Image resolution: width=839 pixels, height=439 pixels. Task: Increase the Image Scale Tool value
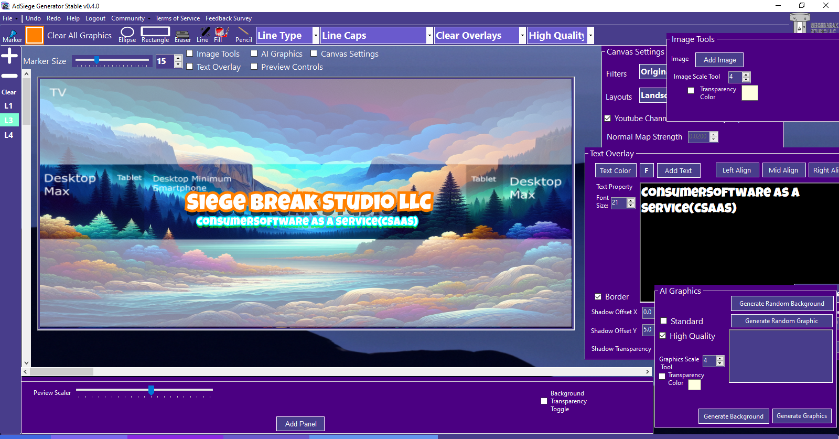[746, 74]
